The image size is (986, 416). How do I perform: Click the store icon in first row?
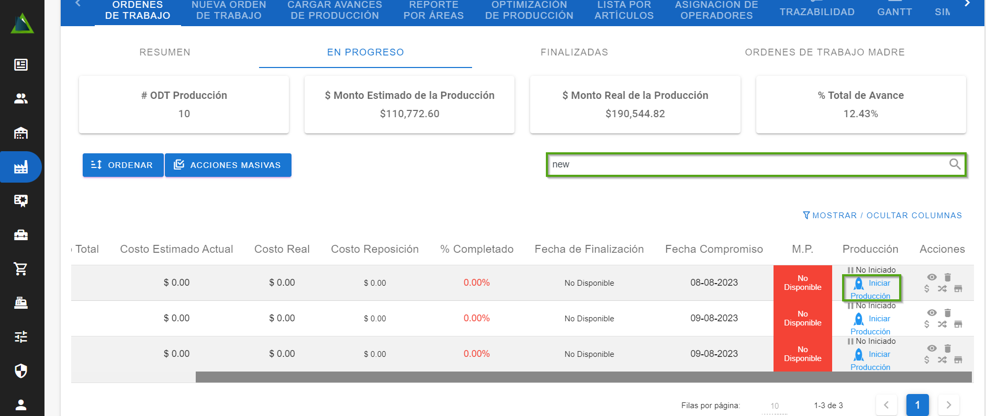point(958,289)
